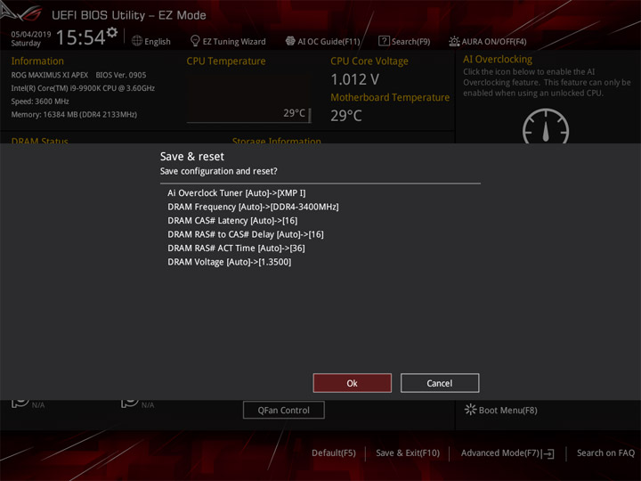This screenshot has height=481, width=641.
Task: Click 'Speed: 3600 MHz' text
Action: coord(40,102)
